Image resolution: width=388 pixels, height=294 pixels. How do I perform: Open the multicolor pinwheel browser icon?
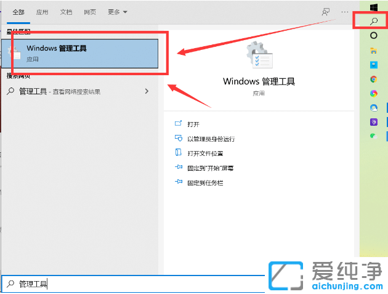click(374, 93)
